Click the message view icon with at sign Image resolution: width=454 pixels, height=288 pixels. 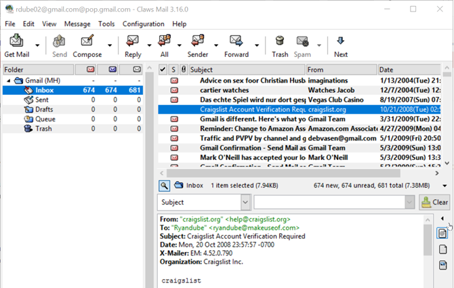click(x=442, y=233)
